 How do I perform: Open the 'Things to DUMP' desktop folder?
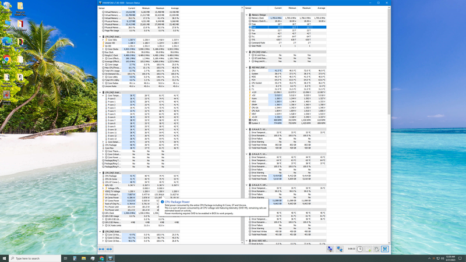pos(20,8)
